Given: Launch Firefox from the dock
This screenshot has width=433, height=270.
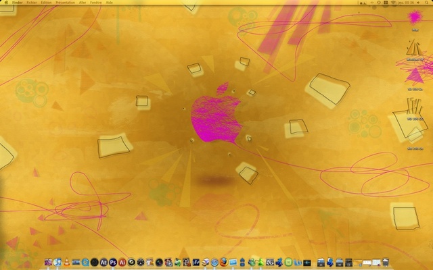Looking at the screenshot, I should 224,262.
